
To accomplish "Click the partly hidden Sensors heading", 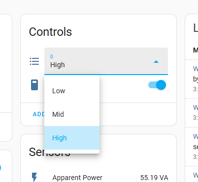I will point(49,152).
